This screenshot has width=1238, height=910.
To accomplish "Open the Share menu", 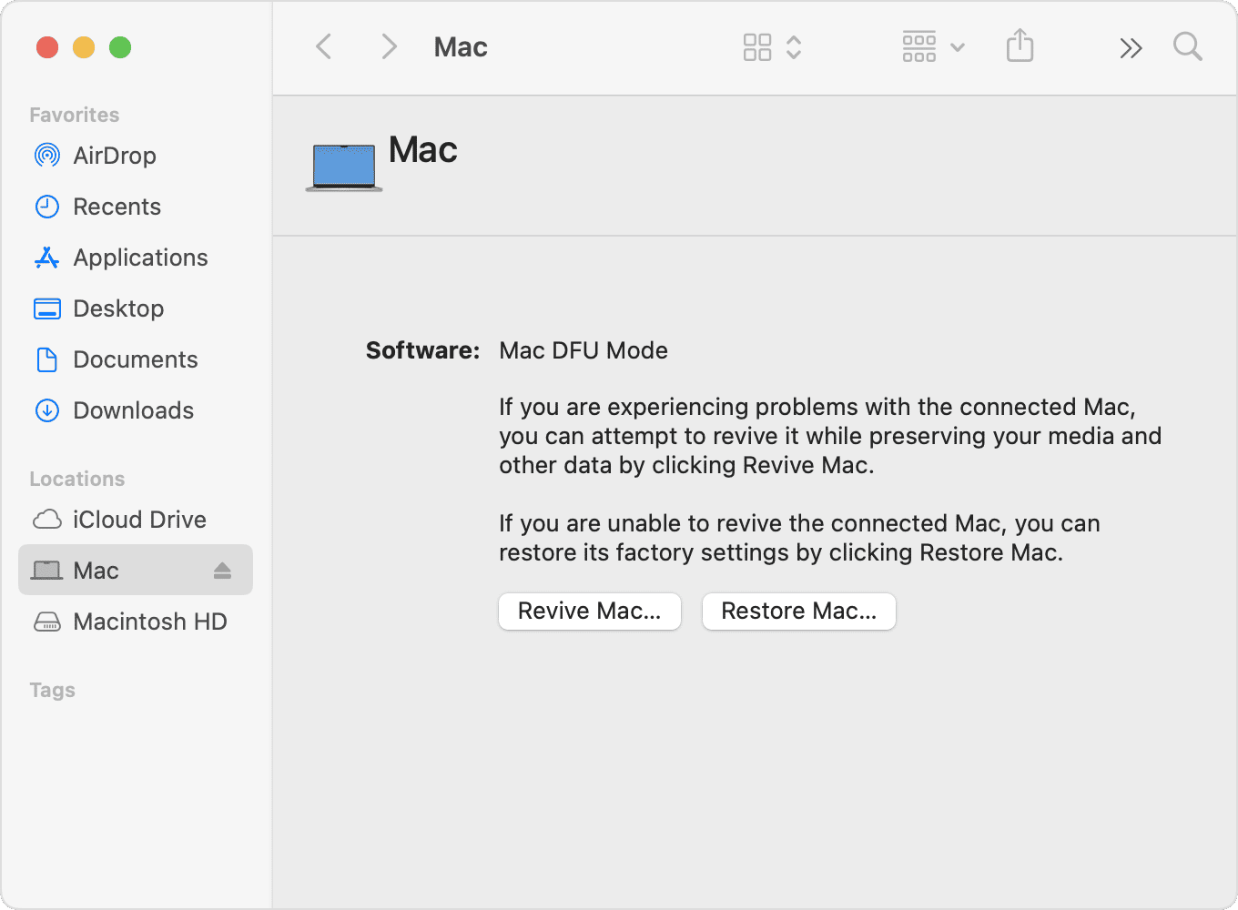I will coord(1020,46).
